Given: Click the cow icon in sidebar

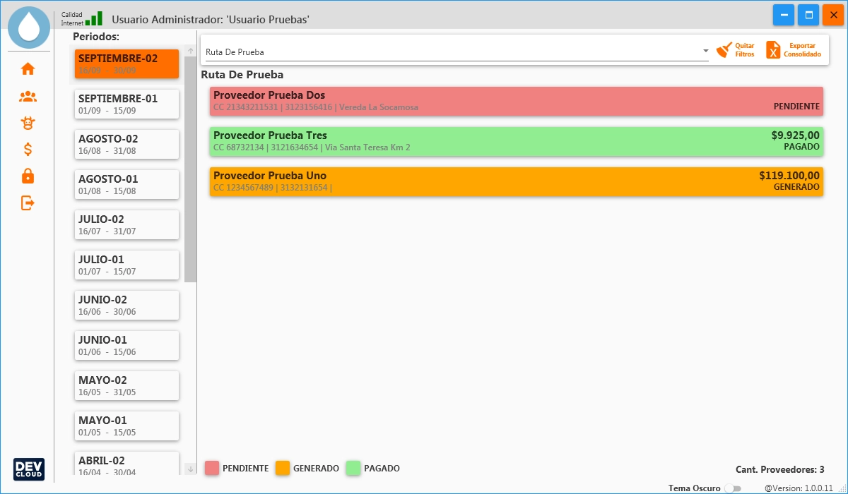Looking at the screenshot, I should coord(28,123).
